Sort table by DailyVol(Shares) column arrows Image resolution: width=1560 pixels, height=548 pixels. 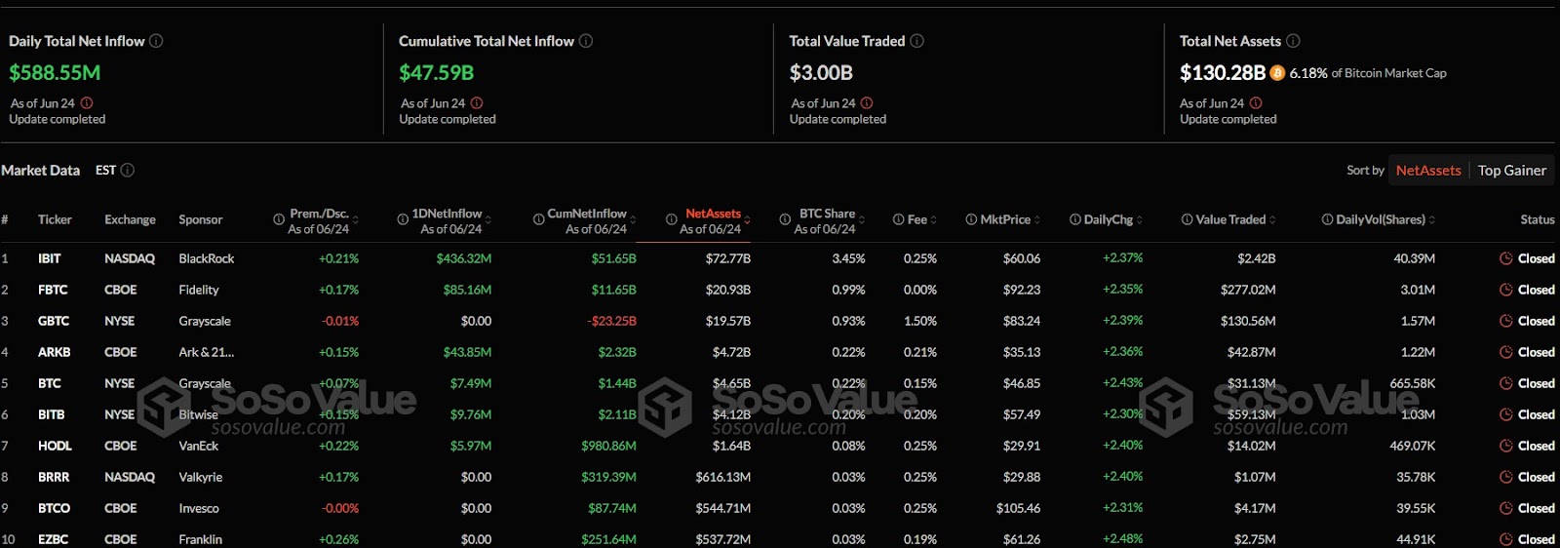tap(1431, 220)
